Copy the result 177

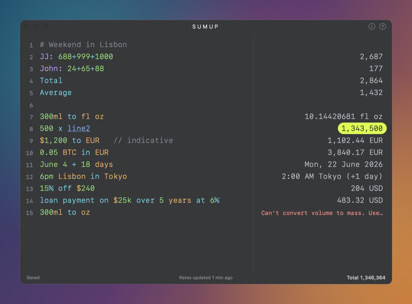[x=376, y=69]
